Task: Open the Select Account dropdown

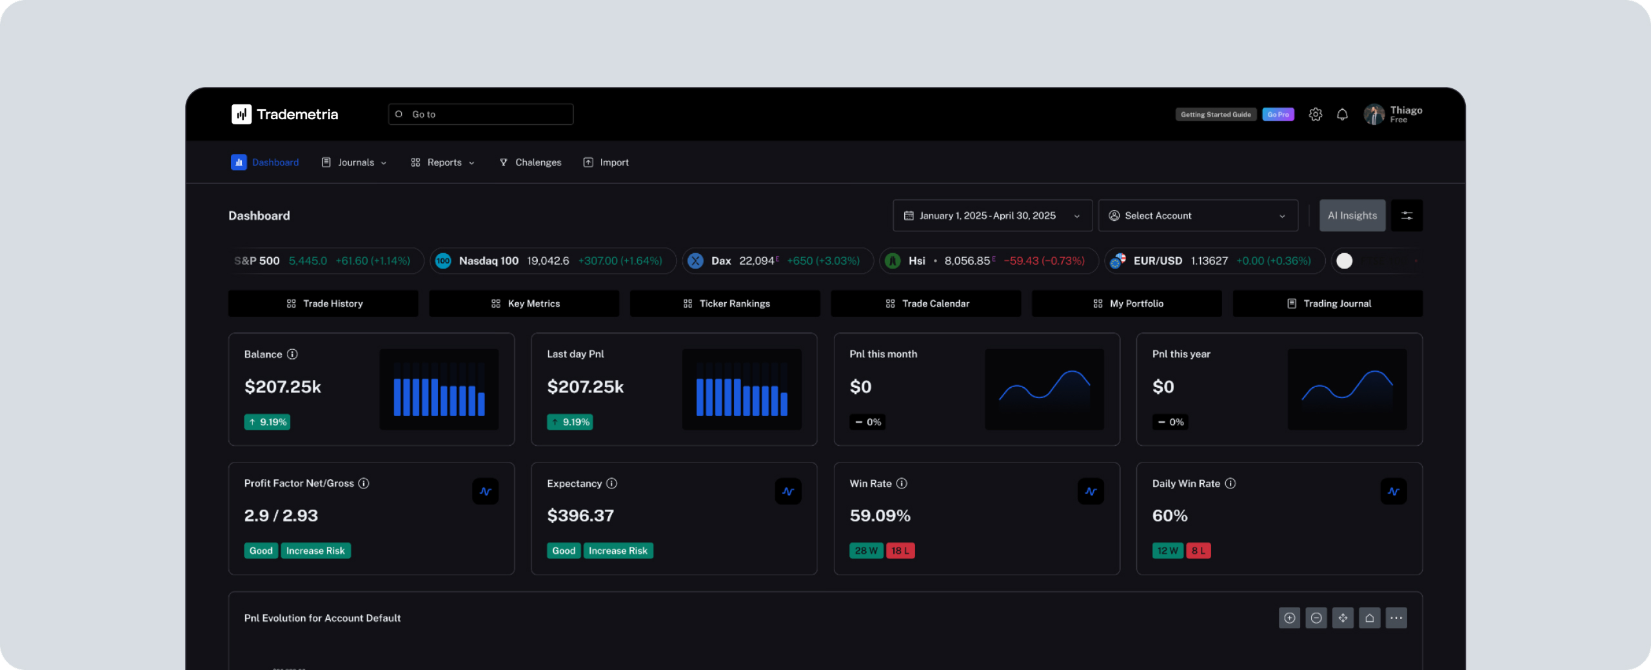Action: tap(1198, 216)
